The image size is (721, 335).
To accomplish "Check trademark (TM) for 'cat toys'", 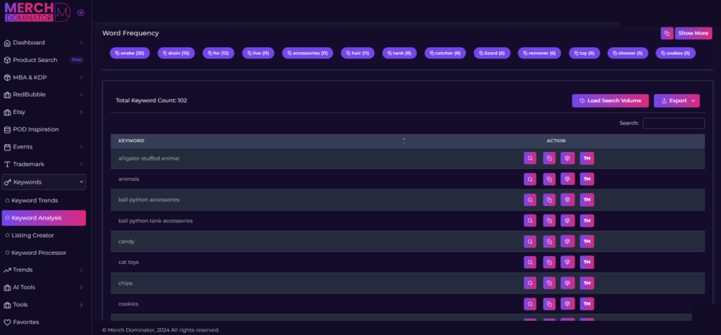I will 587,263.
